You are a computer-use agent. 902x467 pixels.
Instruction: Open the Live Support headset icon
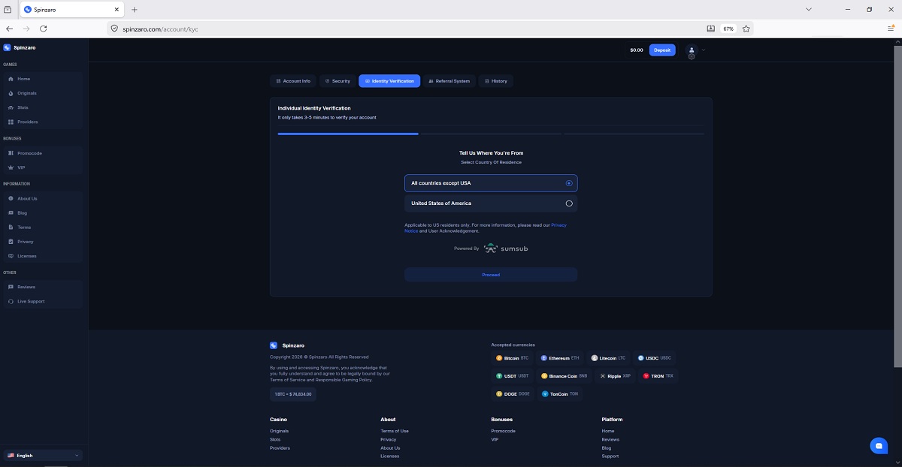click(11, 301)
